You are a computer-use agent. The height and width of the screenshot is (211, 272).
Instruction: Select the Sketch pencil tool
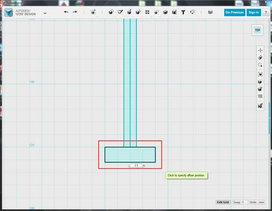click(x=120, y=12)
